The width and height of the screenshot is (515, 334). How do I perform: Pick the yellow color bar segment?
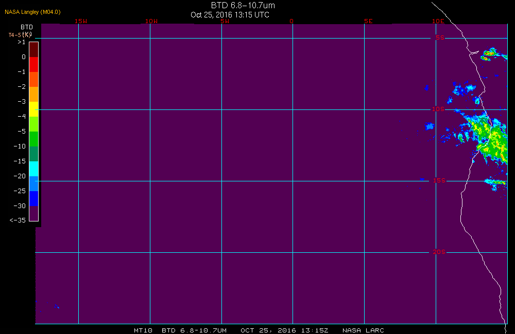pyautogui.click(x=34, y=109)
